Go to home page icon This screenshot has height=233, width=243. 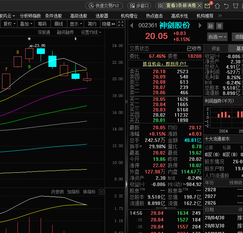[217, 6]
